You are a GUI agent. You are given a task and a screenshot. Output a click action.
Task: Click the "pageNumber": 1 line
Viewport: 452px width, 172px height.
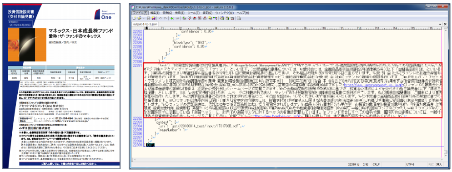(x=173, y=130)
